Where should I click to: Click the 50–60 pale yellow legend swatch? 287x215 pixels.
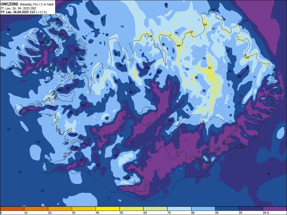(x=131, y=209)
